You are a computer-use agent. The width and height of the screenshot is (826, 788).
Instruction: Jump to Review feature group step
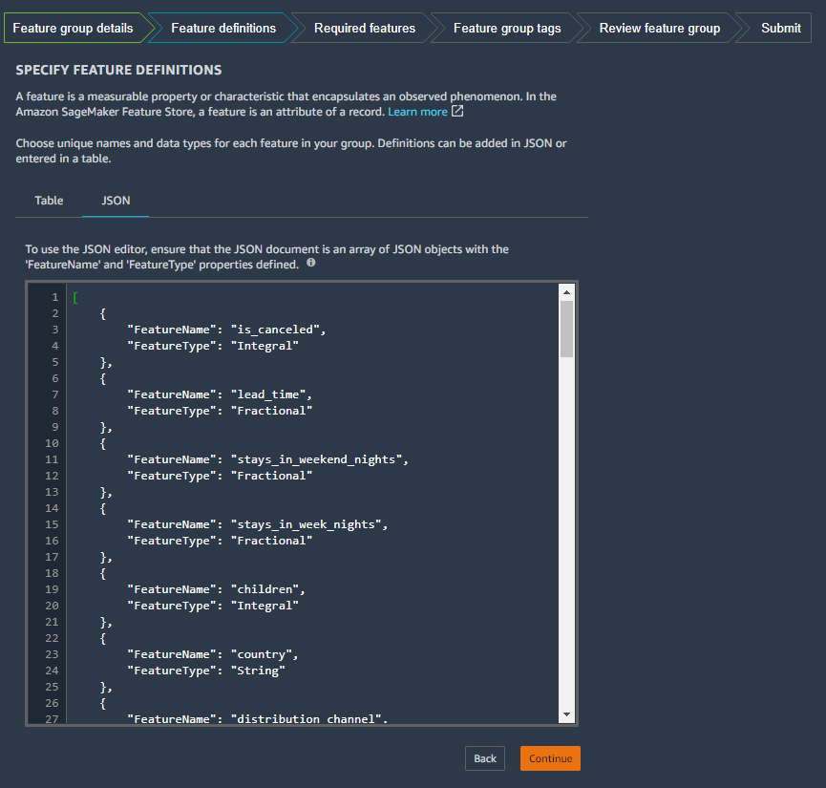point(660,28)
